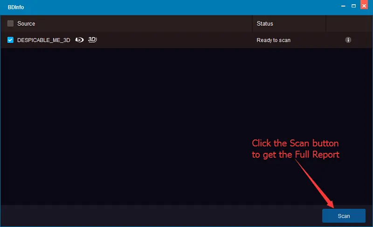Click the divider between Source and Status columns

coord(252,23)
